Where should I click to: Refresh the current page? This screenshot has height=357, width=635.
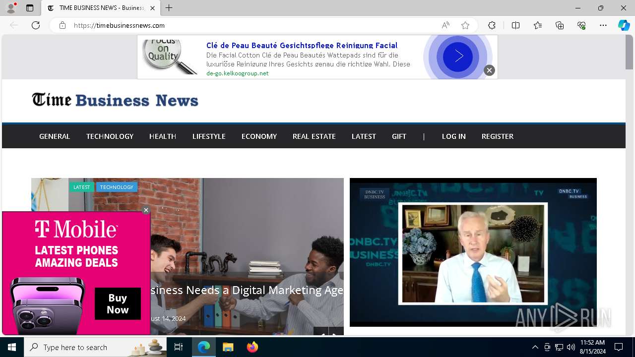click(36, 25)
